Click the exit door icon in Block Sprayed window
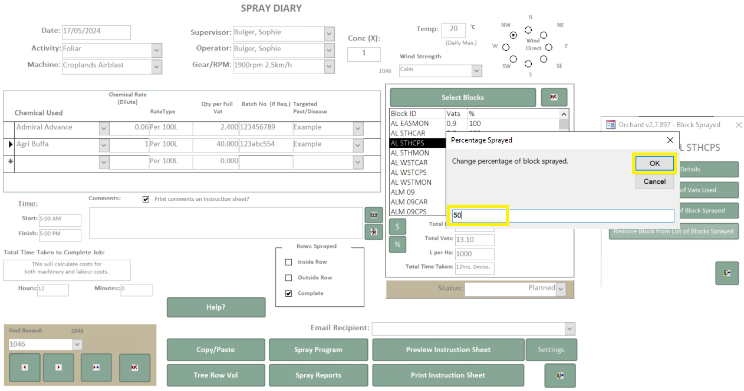This screenshot has height=391, width=744. (727, 273)
